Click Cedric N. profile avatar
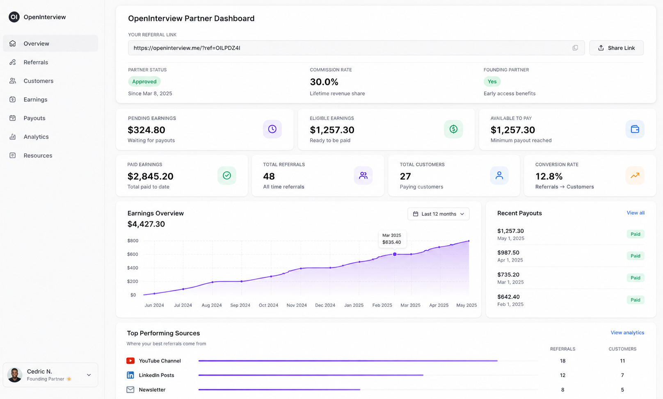Screen dimensions: 663x399 [15, 375]
